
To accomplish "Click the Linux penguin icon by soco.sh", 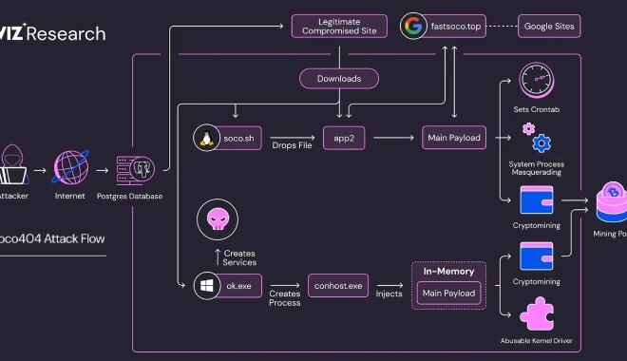I will coord(206,138).
